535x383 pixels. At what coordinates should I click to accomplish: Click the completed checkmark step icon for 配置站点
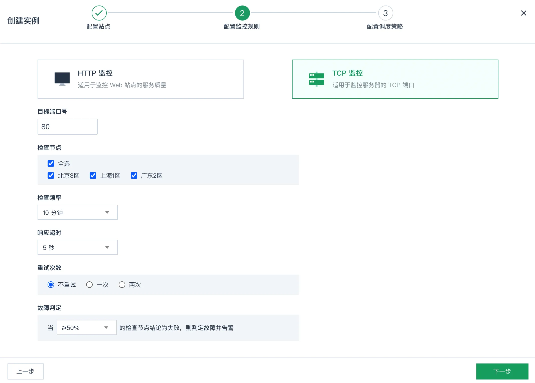[x=99, y=13]
